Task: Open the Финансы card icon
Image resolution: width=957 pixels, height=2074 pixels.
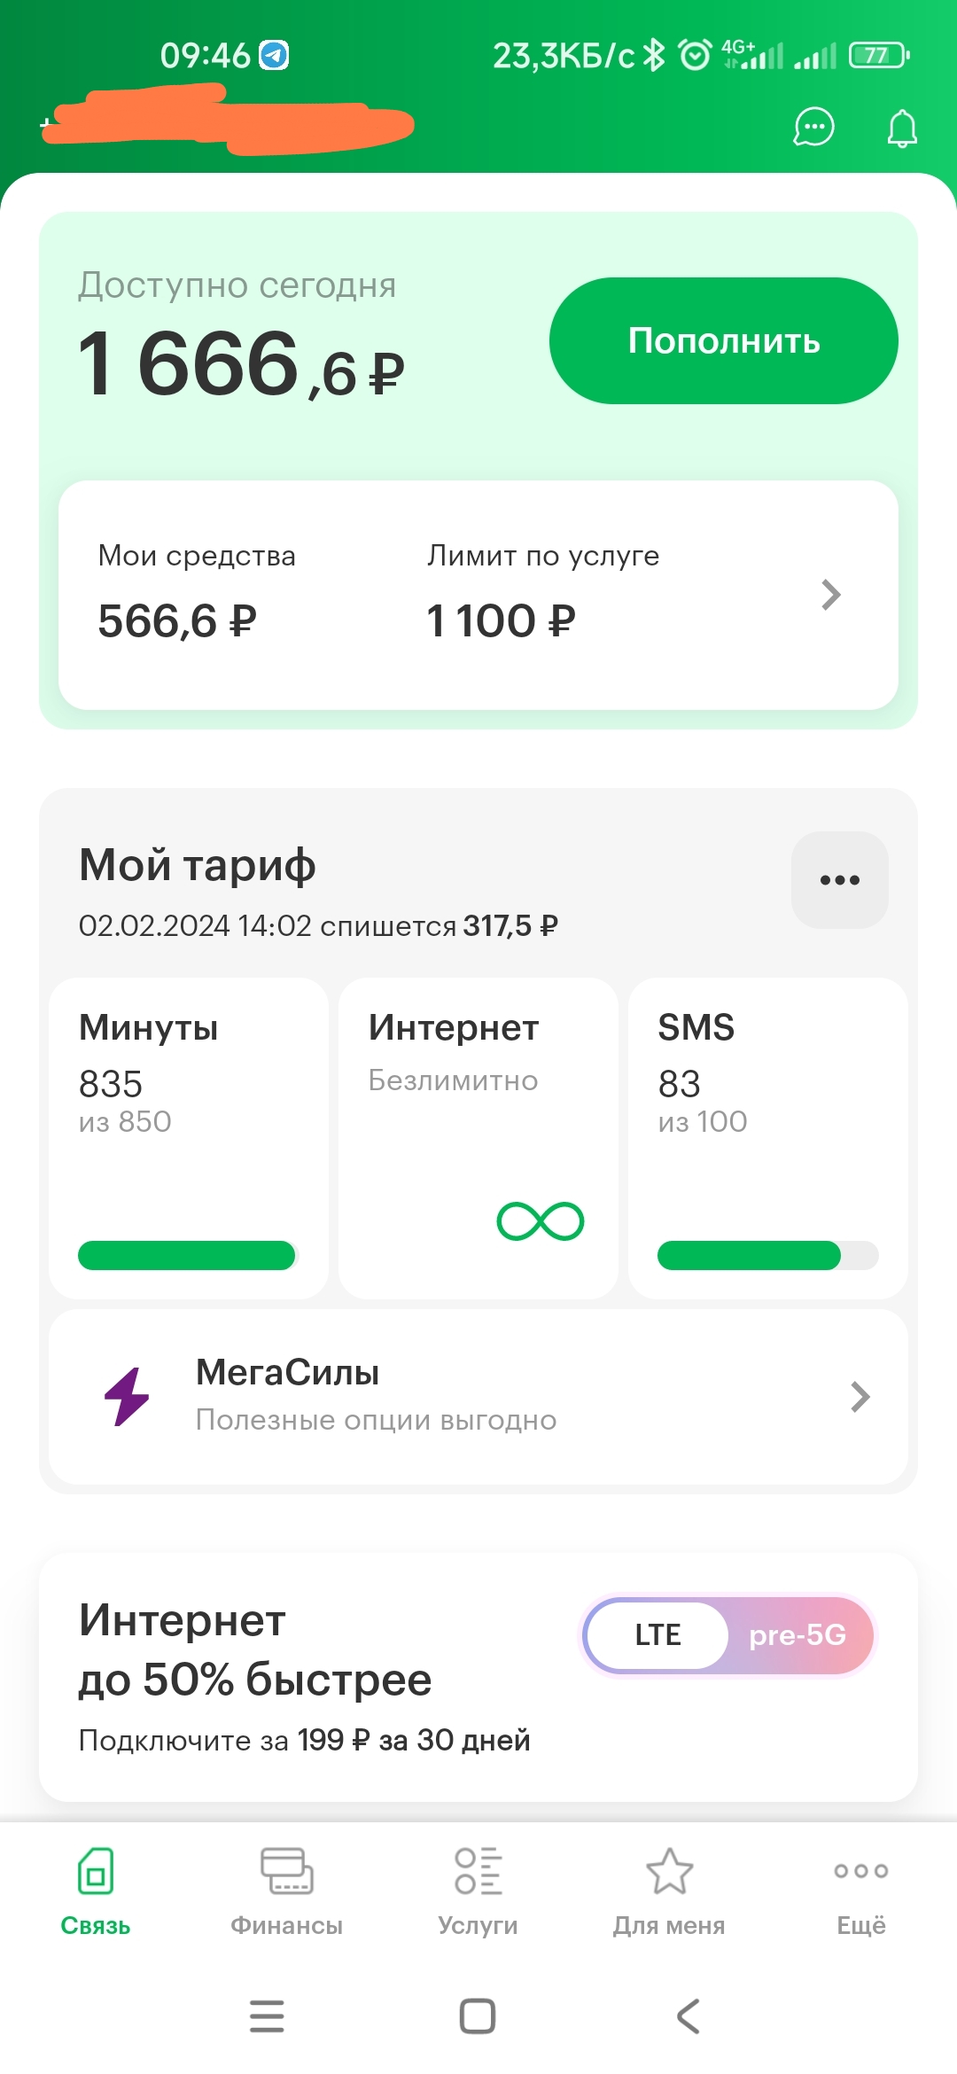Action: (286, 1870)
